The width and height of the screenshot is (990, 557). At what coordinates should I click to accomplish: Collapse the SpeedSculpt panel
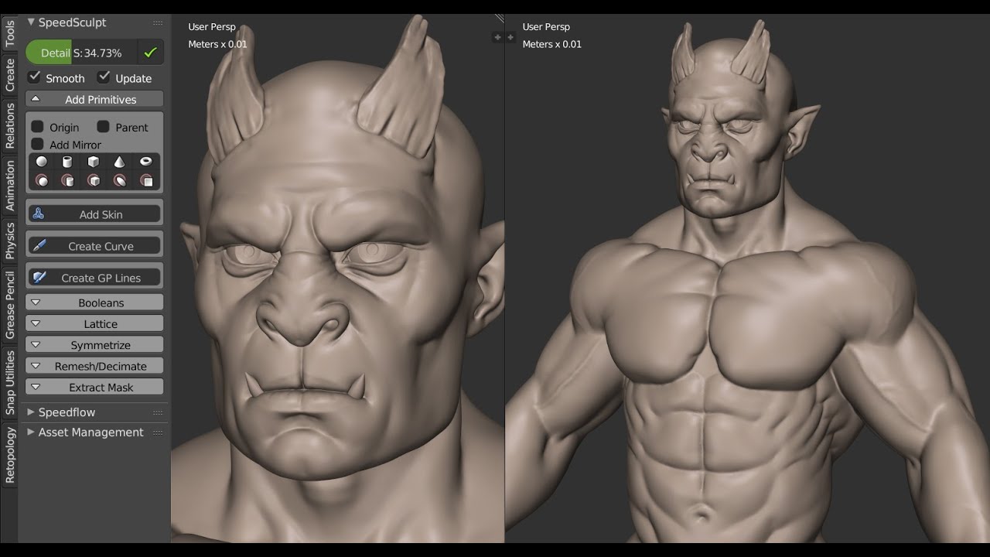click(31, 22)
